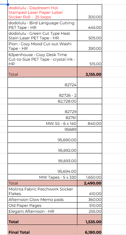Select the 2,155.00 total cell
The height and width of the screenshot is (235, 126).
pyautogui.click(x=89, y=72)
